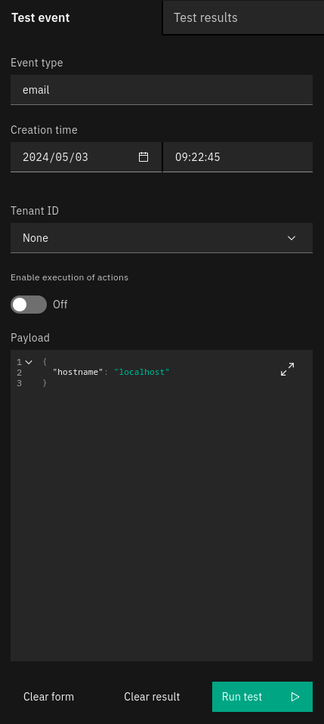Expand the Payload editor to fullscreen
This screenshot has height=724, width=324.
(288, 369)
